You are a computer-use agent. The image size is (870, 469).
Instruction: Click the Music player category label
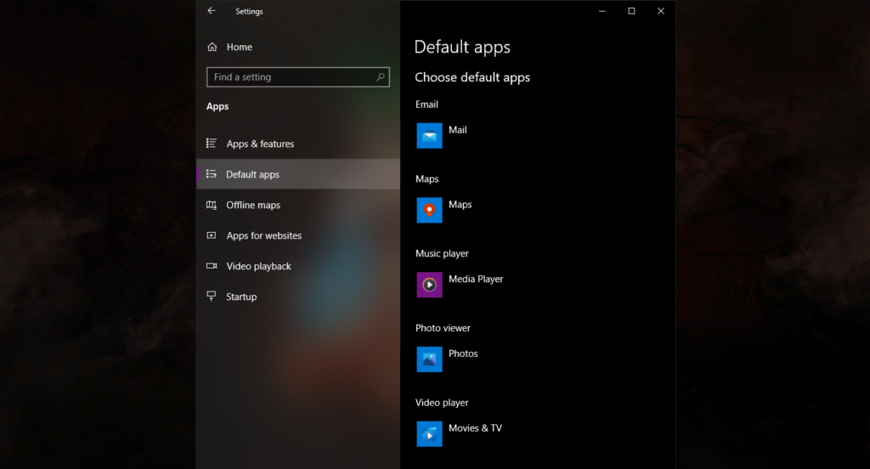click(442, 254)
